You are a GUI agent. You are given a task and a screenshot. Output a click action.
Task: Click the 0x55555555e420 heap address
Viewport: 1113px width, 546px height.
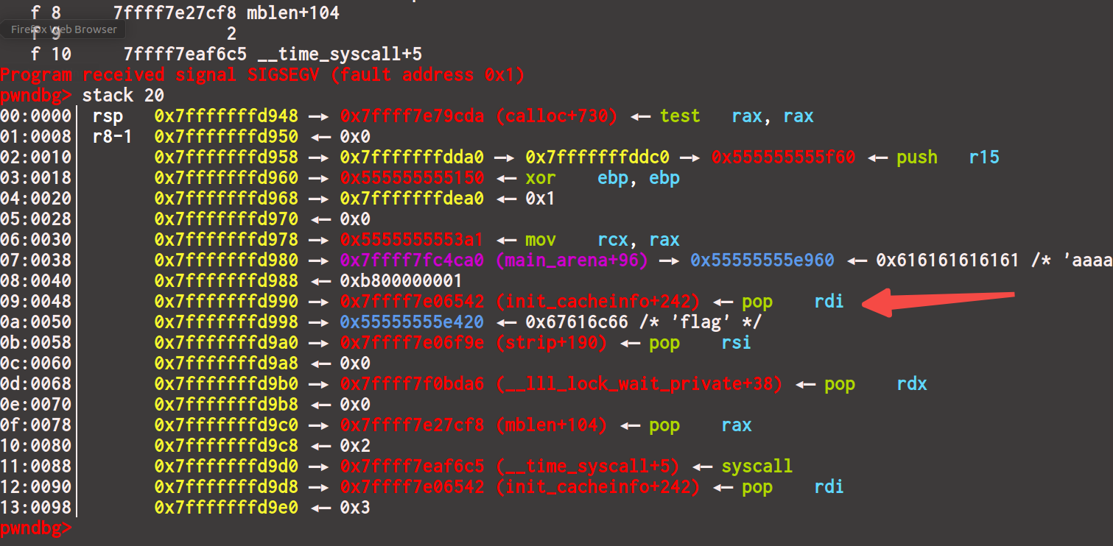click(412, 322)
